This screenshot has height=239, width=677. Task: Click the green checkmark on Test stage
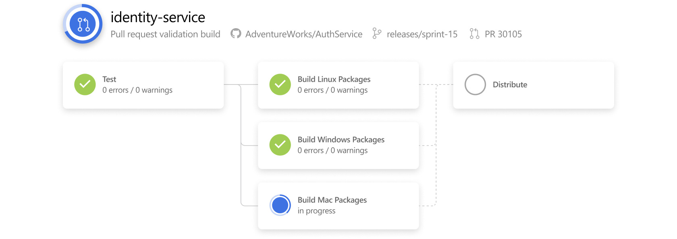click(x=85, y=84)
